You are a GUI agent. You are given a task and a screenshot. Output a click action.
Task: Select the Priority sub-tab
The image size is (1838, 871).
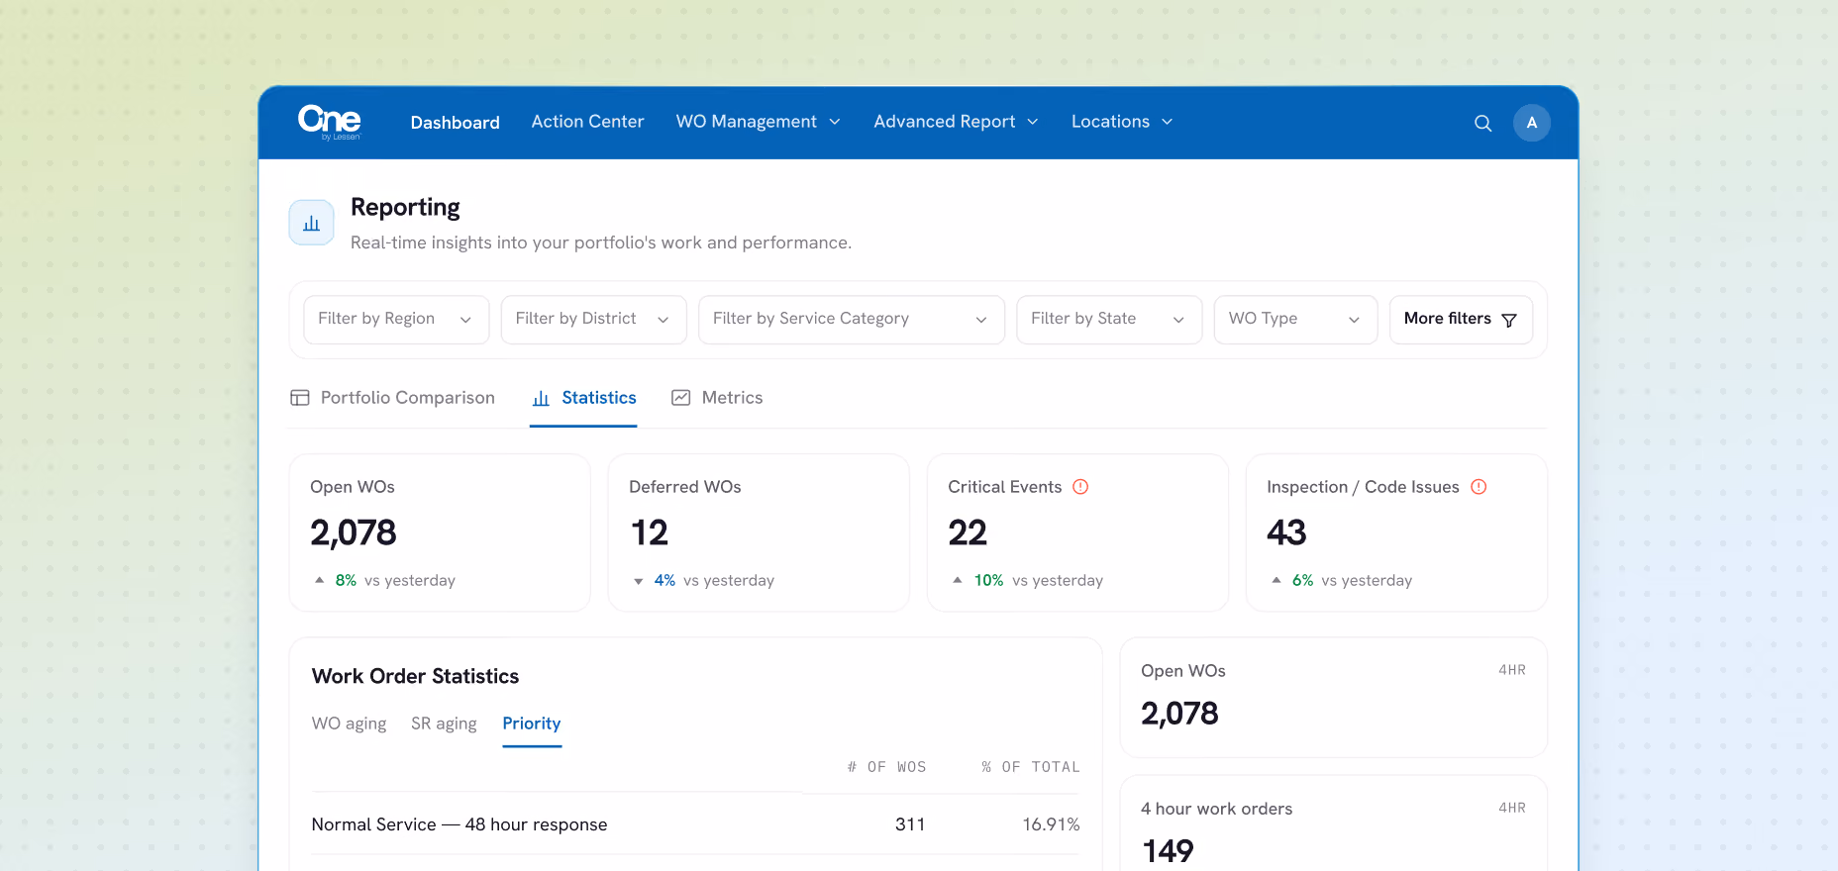(x=532, y=724)
